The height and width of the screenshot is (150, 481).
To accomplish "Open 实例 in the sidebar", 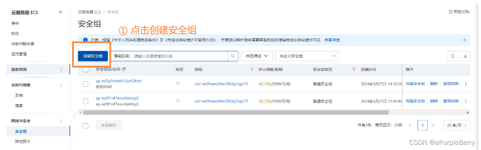I will click(x=19, y=95).
